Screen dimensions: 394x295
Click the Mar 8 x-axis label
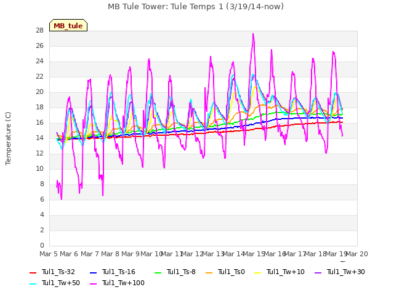[x=110, y=254]
